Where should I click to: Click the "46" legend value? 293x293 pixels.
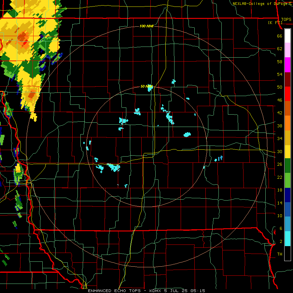click(x=280, y=100)
